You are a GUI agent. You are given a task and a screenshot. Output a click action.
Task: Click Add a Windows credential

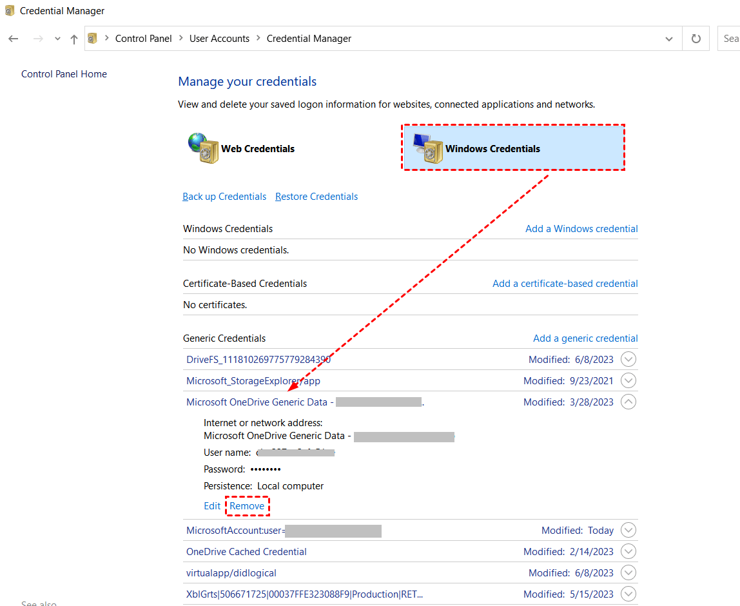pos(581,229)
